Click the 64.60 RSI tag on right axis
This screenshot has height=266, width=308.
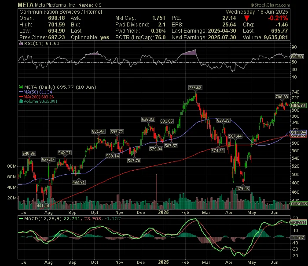(297, 57)
